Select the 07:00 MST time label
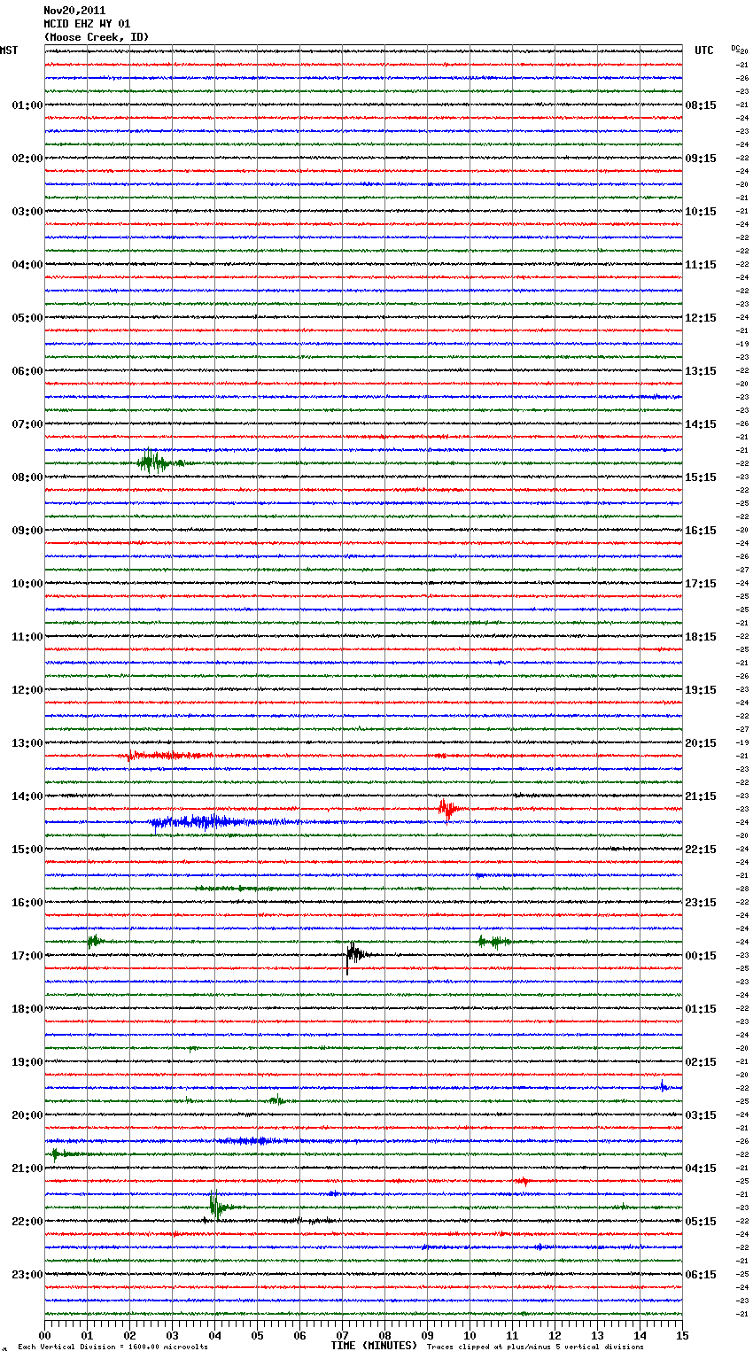The height and width of the screenshot is (1359, 753). [x=27, y=424]
